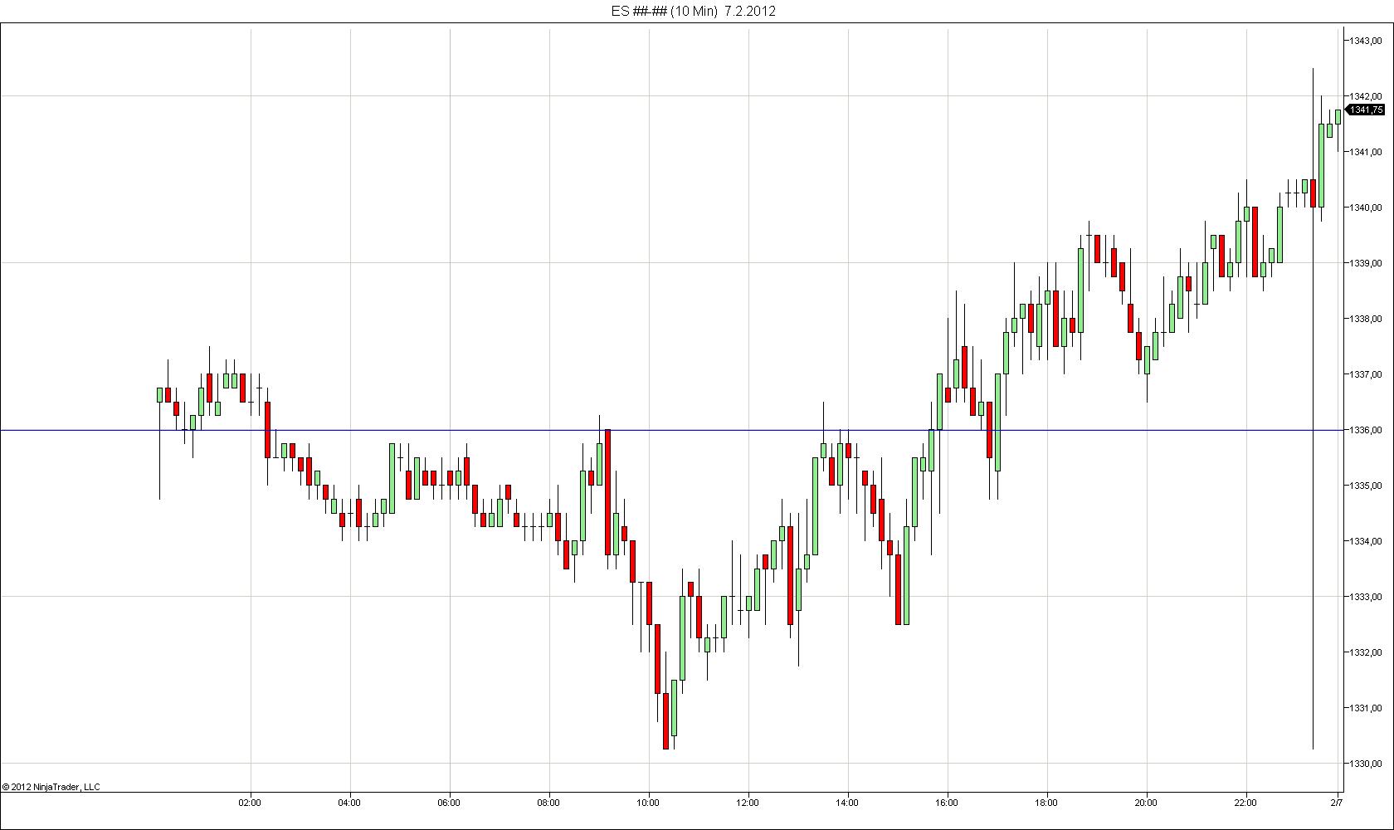Click the 14:00 time axis label

click(x=847, y=803)
